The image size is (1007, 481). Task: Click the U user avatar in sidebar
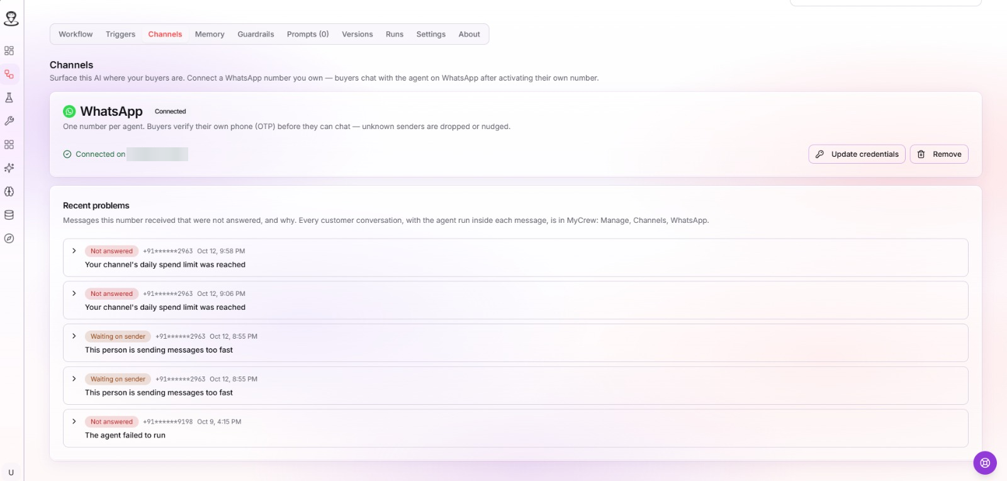(11, 472)
